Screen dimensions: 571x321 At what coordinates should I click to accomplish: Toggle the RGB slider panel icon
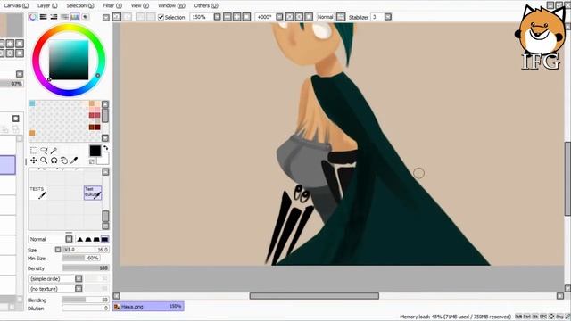(44, 17)
